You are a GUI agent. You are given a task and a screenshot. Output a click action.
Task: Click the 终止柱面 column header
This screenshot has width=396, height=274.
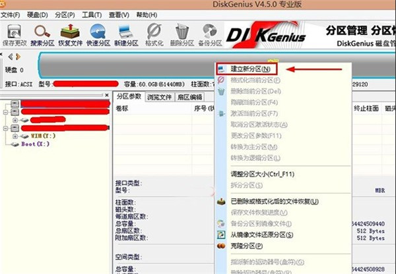click(366, 109)
